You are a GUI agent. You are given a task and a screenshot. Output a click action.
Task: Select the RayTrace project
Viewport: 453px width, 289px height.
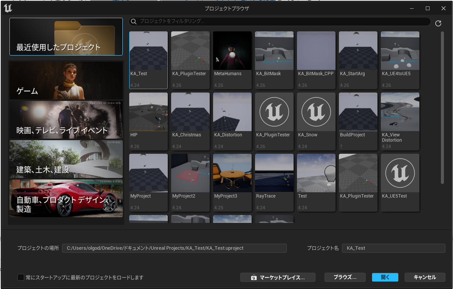point(274,182)
